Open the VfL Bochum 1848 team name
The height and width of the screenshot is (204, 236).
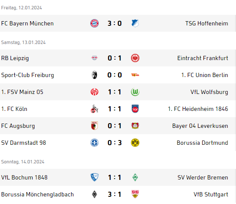24,177
